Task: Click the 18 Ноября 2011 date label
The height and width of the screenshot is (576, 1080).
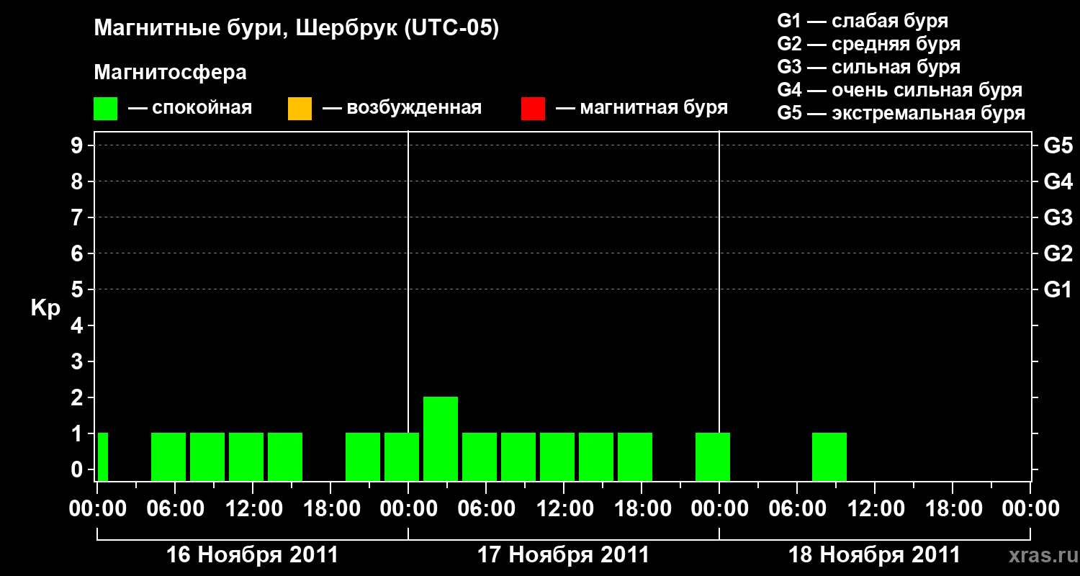Action: tap(875, 555)
